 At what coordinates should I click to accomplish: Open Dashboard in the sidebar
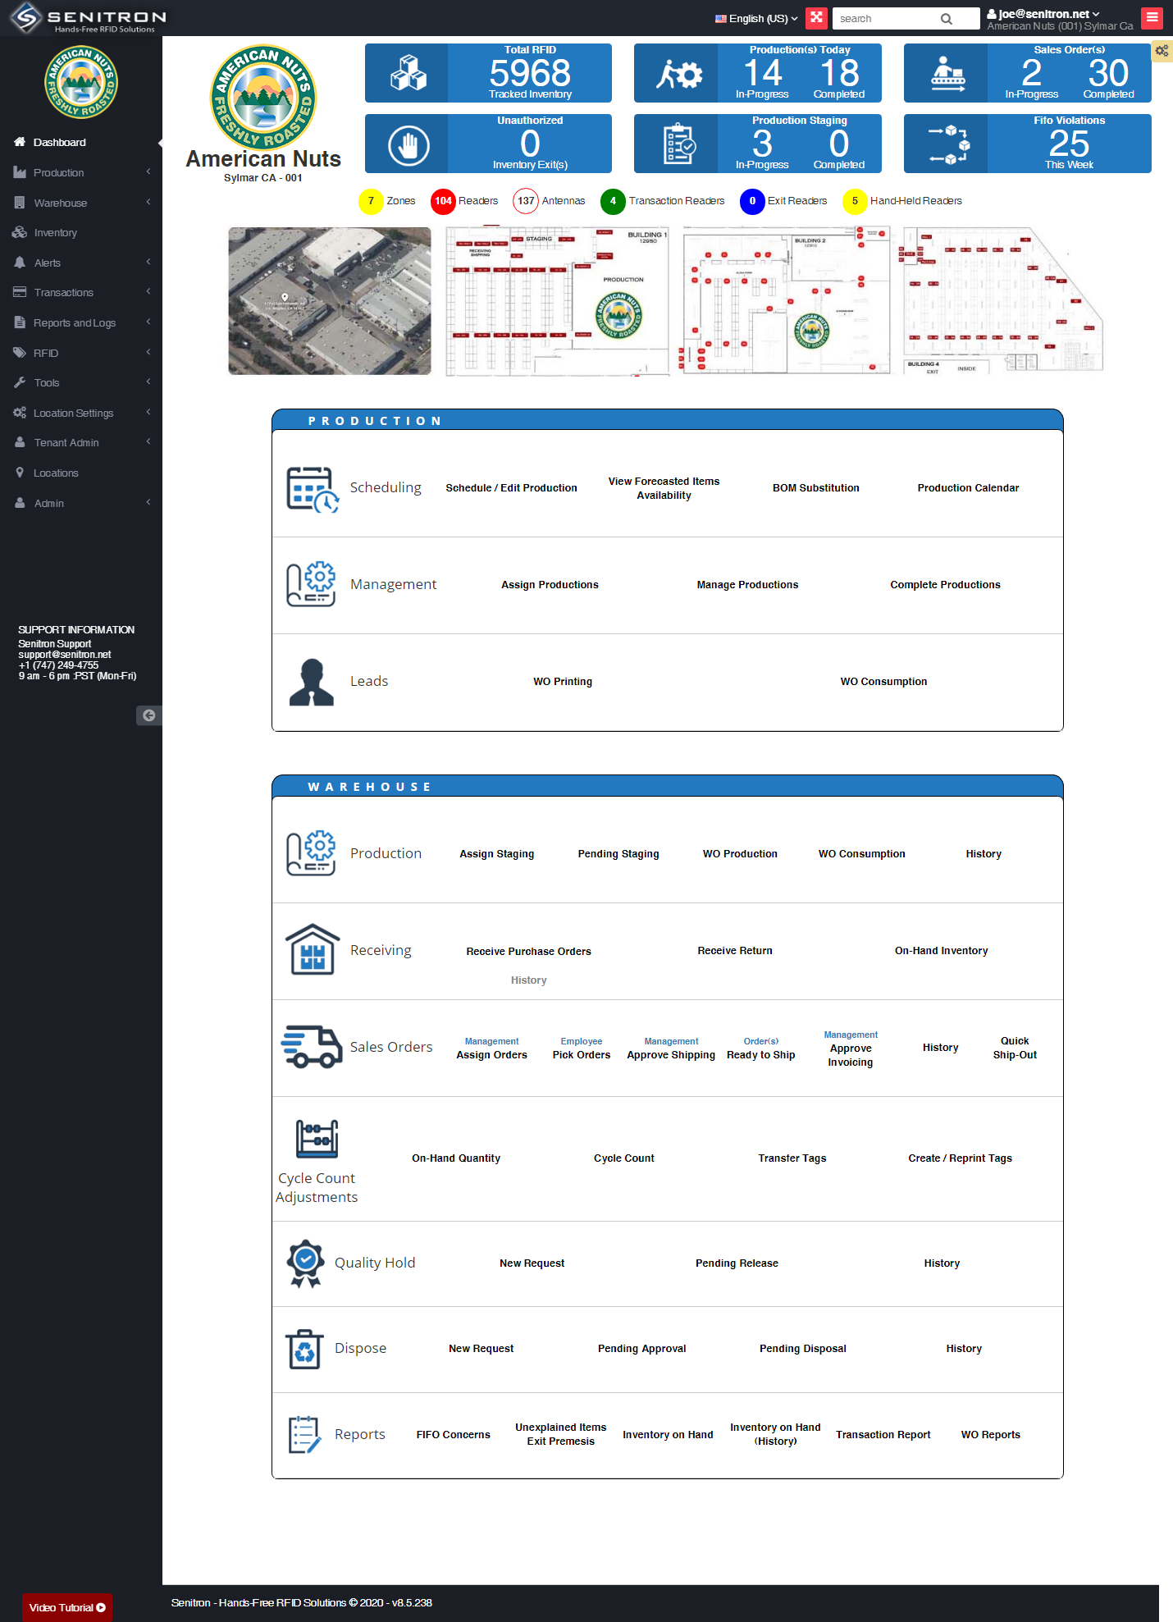tap(81, 142)
